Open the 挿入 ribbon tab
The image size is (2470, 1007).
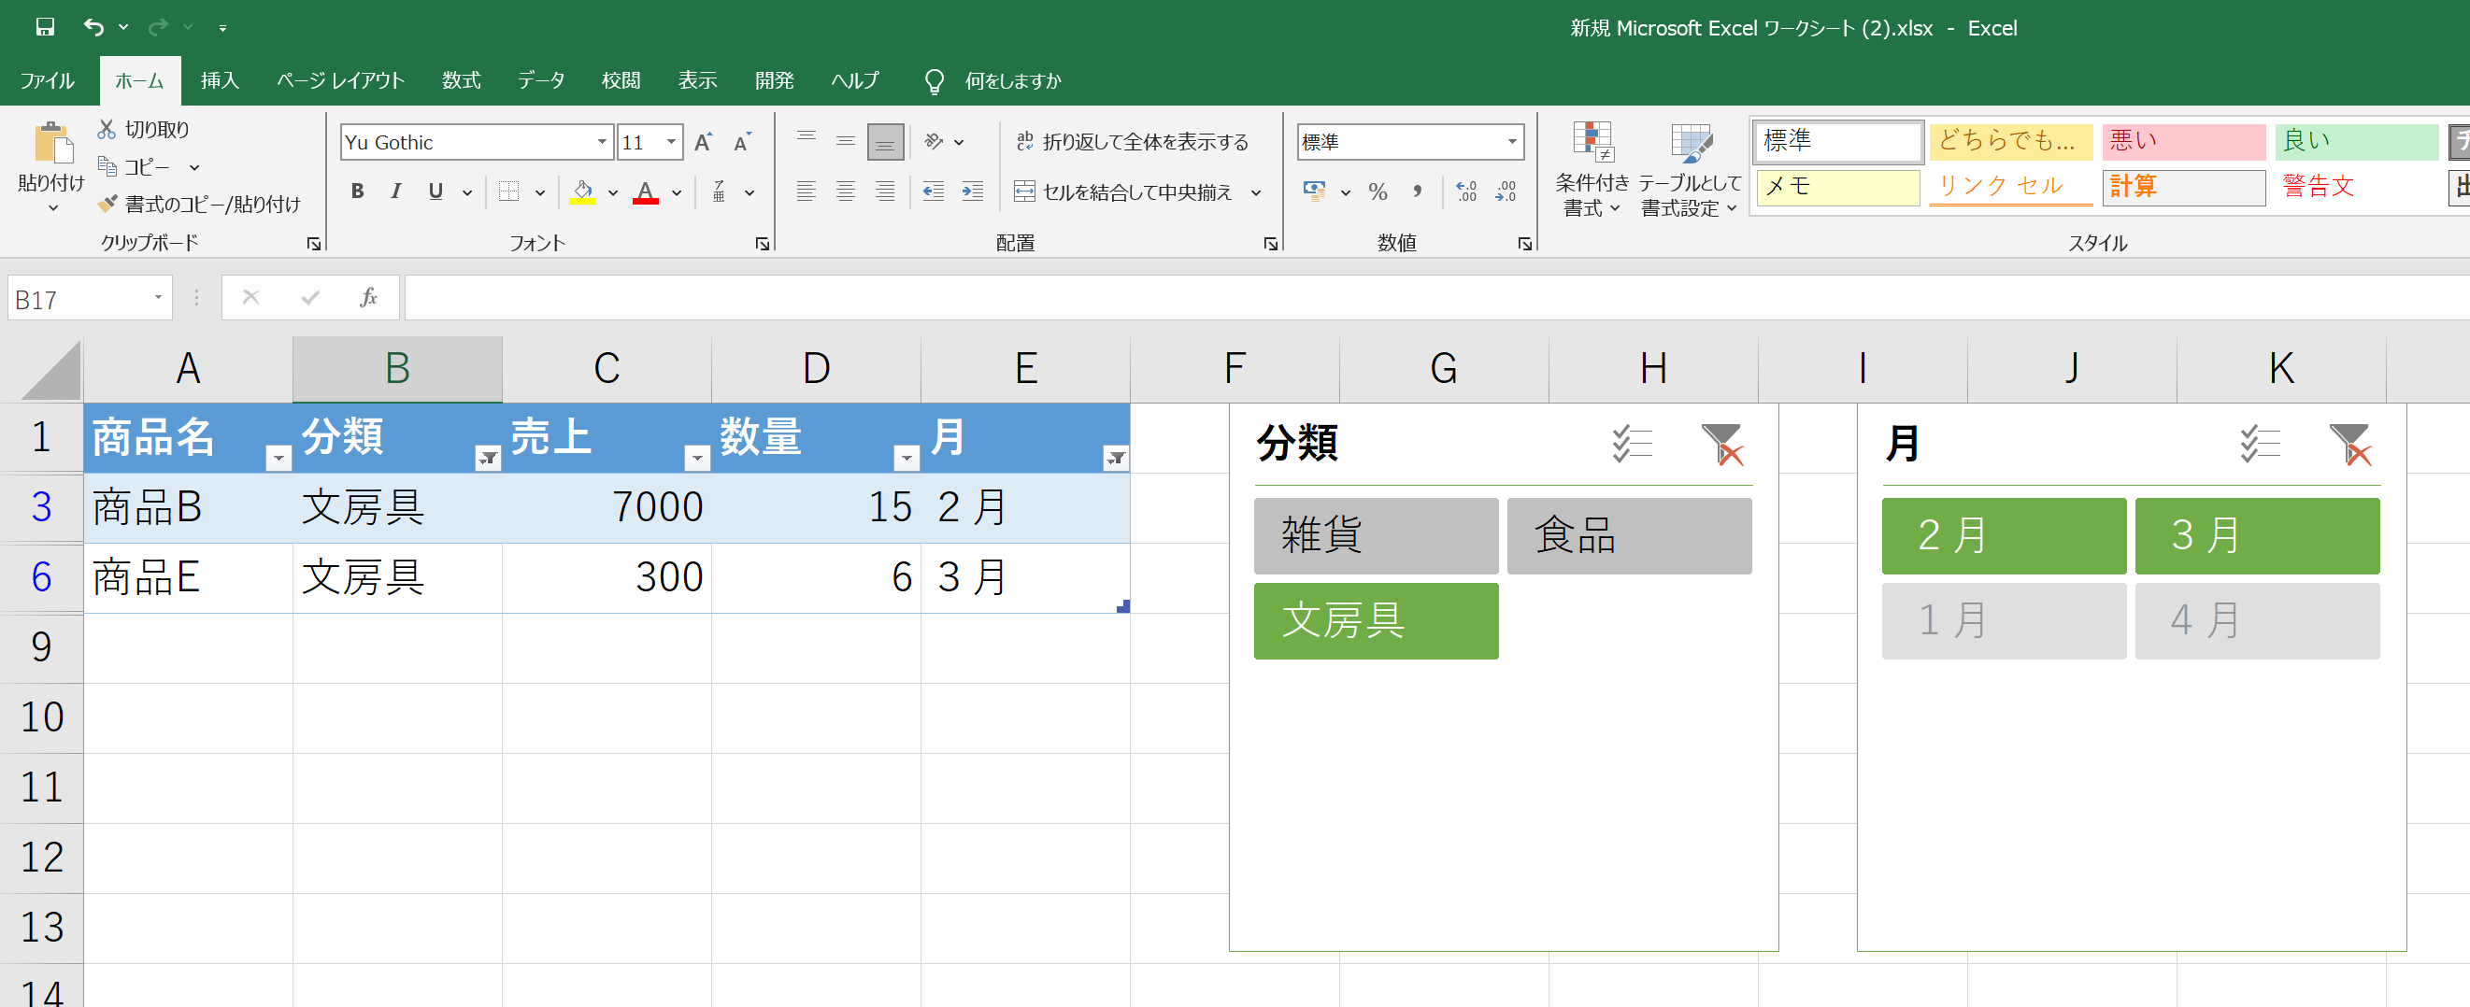220,80
